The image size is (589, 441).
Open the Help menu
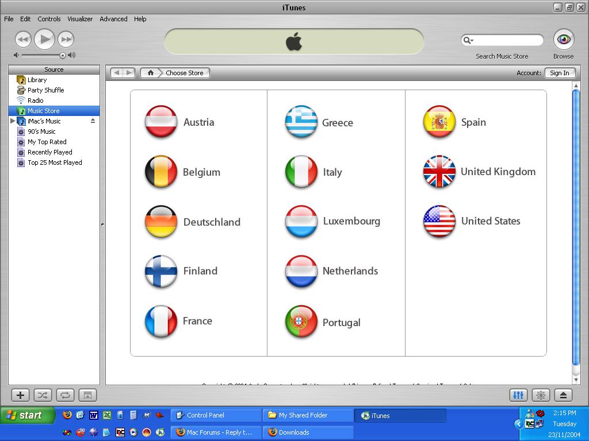pyautogui.click(x=140, y=19)
